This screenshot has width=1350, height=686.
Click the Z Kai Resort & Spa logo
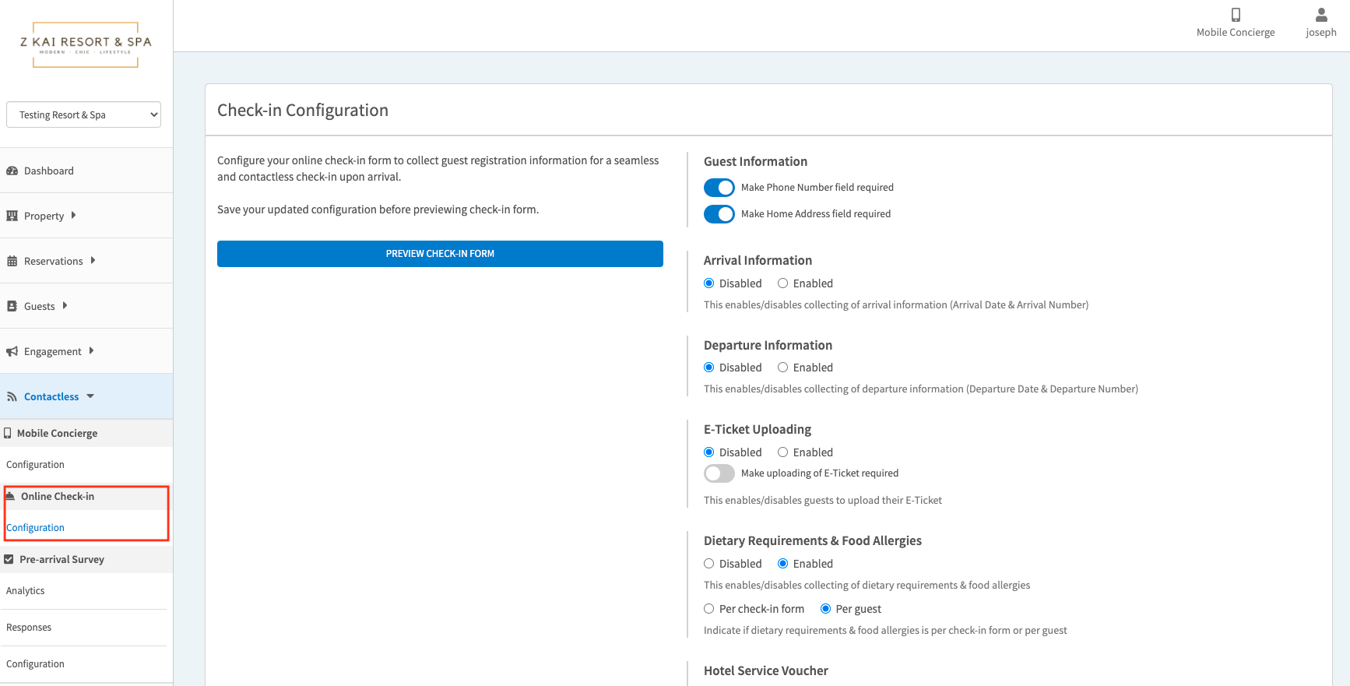coord(86,44)
